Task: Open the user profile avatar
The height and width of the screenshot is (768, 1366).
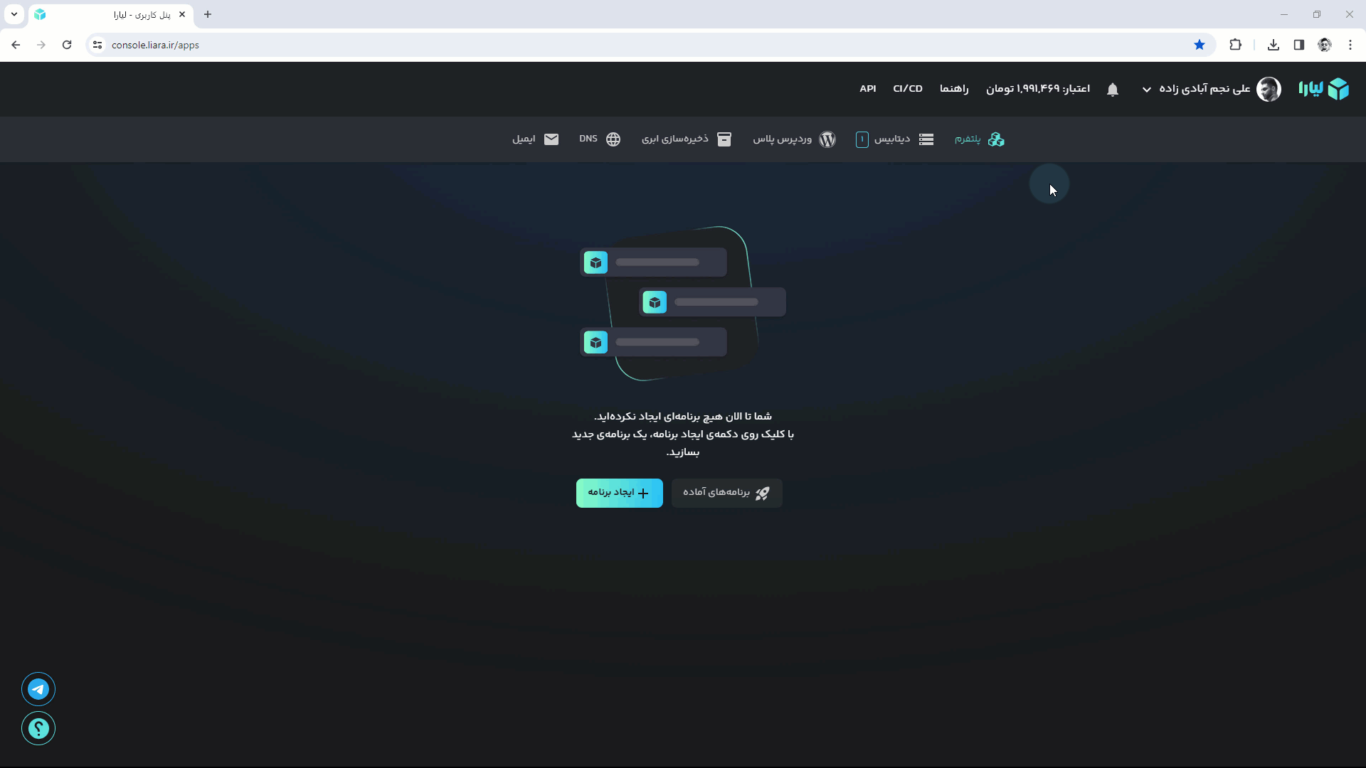Action: point(1269,89)
